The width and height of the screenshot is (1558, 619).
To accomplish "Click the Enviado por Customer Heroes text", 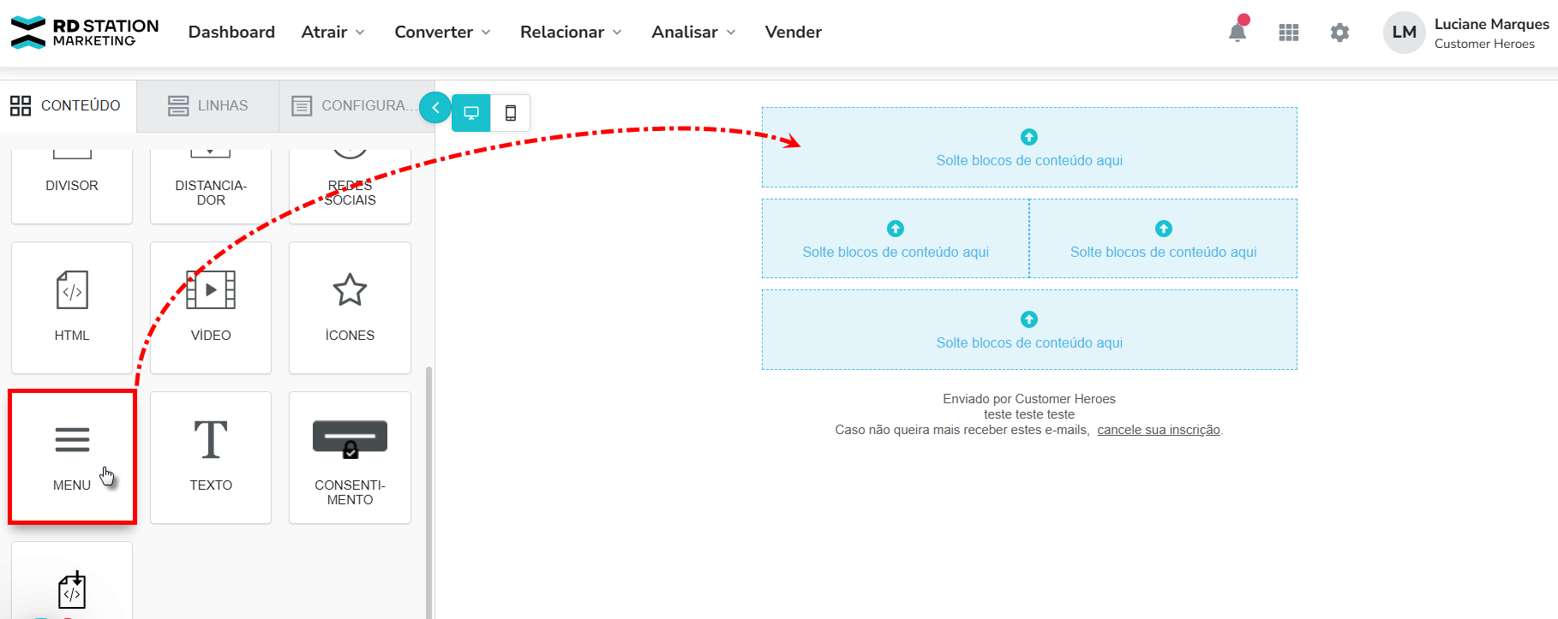I will coord(1029,399).
